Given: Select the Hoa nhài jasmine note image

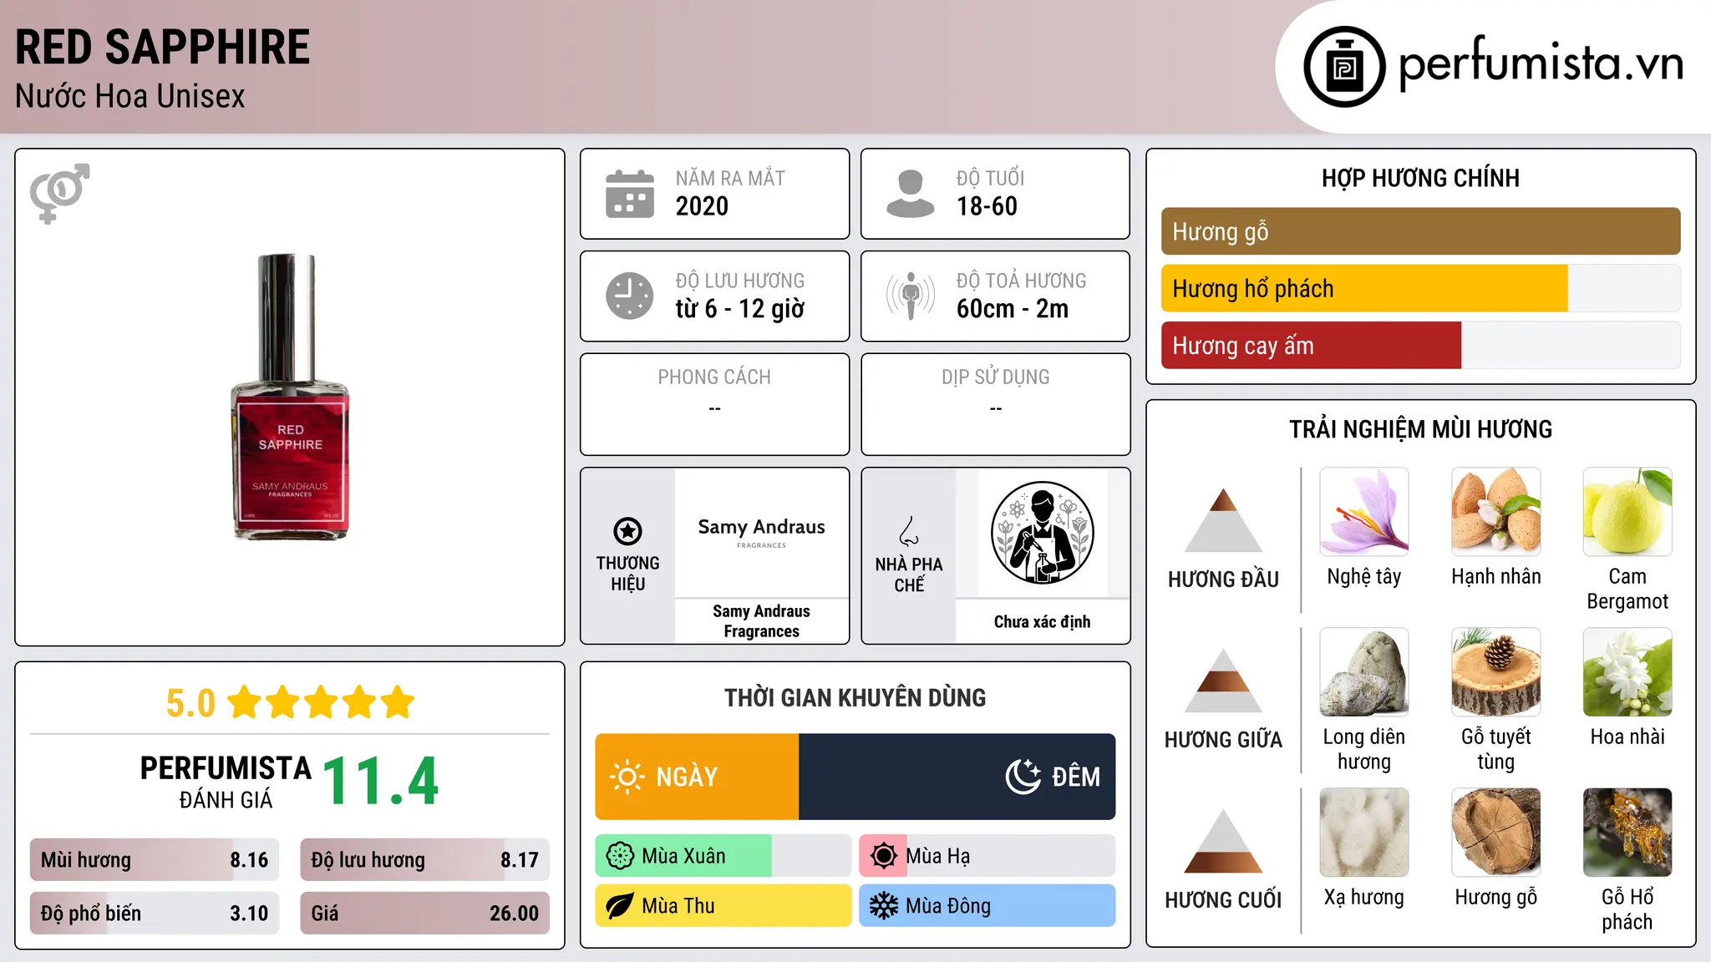Looking at the screenshot, I should 1627,671.
